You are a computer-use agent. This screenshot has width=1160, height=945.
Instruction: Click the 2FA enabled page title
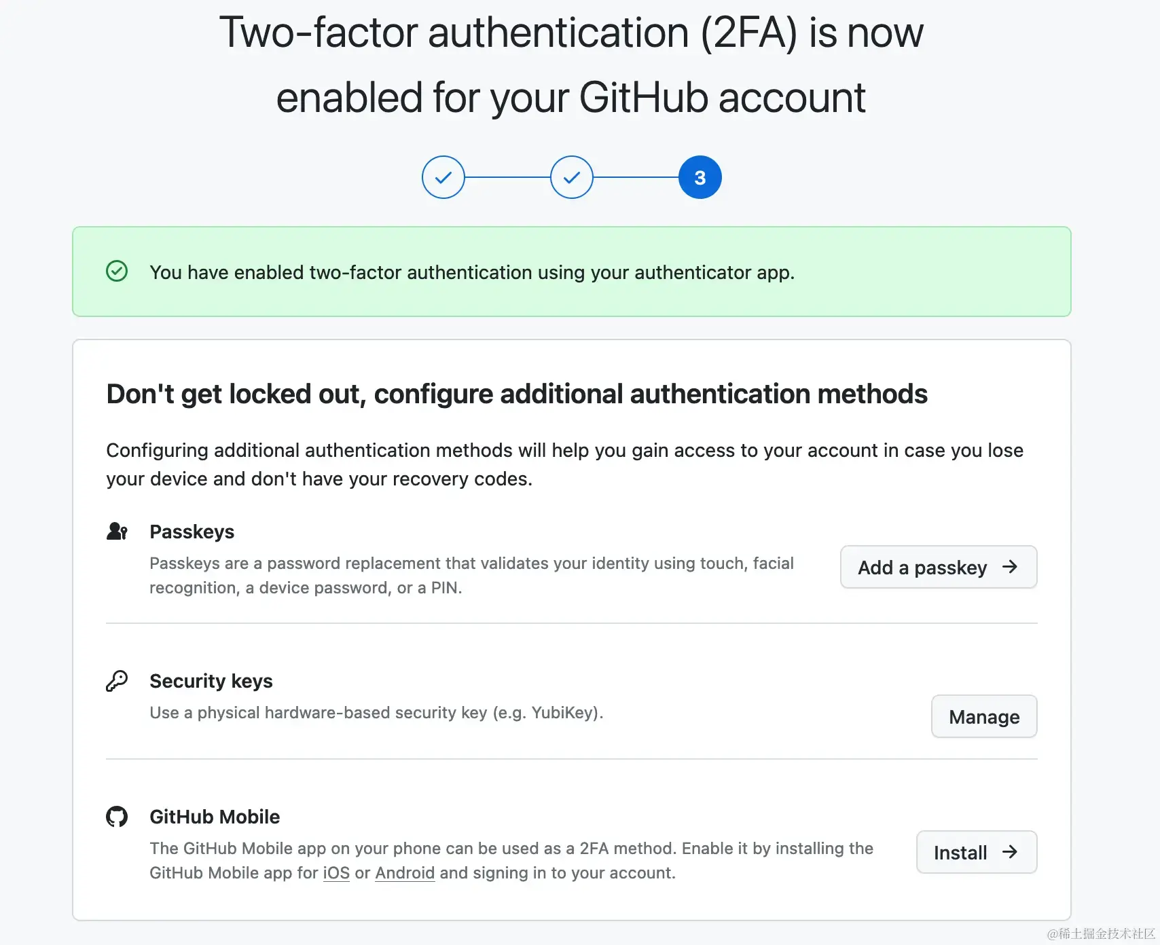click(571, 64)
